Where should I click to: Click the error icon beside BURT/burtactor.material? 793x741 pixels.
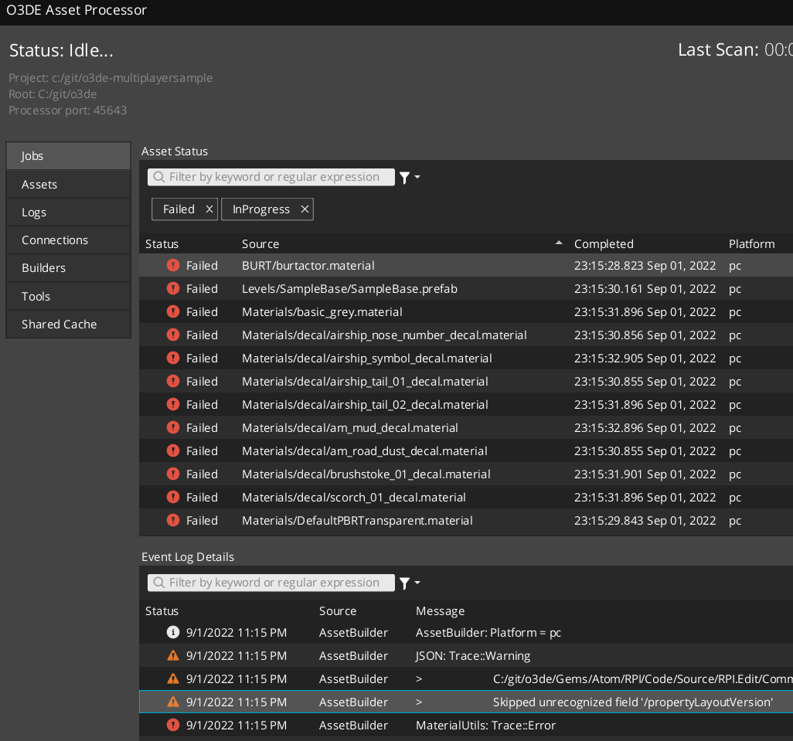point(173,265)
